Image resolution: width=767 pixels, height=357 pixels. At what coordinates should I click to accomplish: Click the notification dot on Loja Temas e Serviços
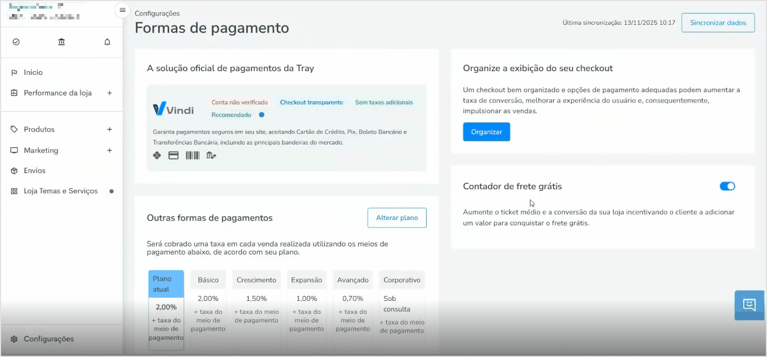(111, 191)
